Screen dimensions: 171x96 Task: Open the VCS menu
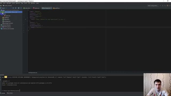click(x=29, y=3)
